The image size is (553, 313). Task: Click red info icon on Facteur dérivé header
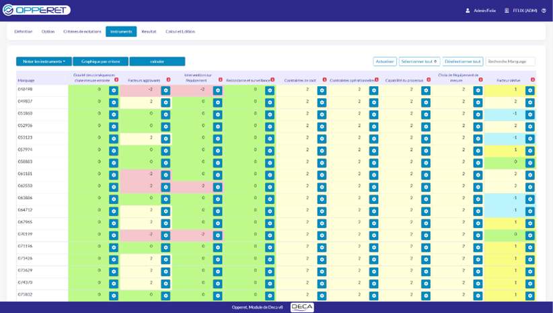click(533, 80)
